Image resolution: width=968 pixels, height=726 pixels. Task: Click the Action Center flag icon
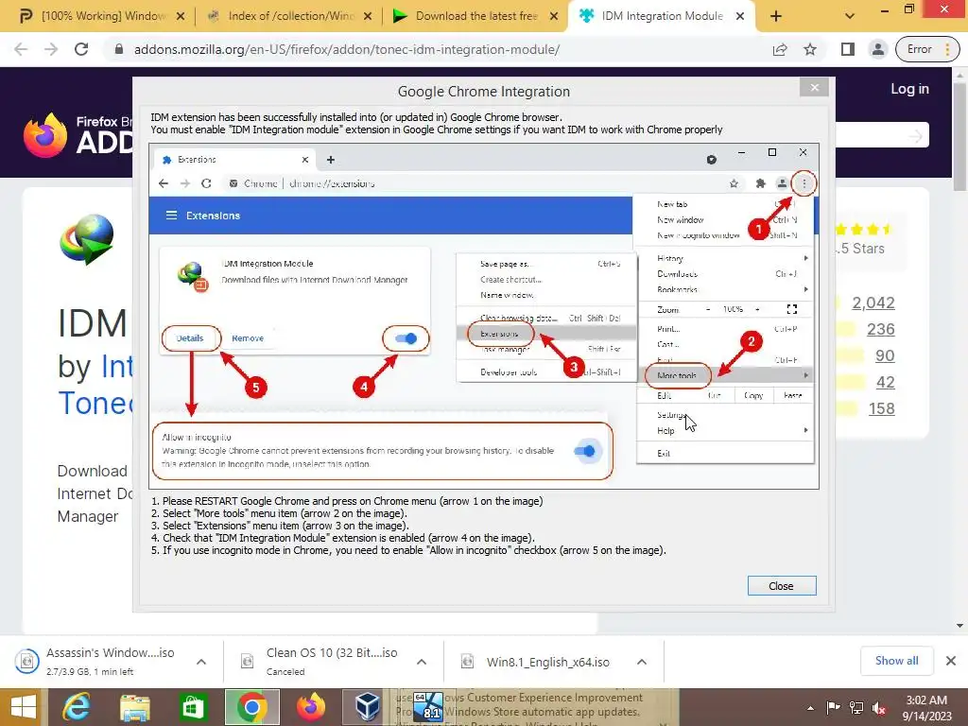coord(834,707)
